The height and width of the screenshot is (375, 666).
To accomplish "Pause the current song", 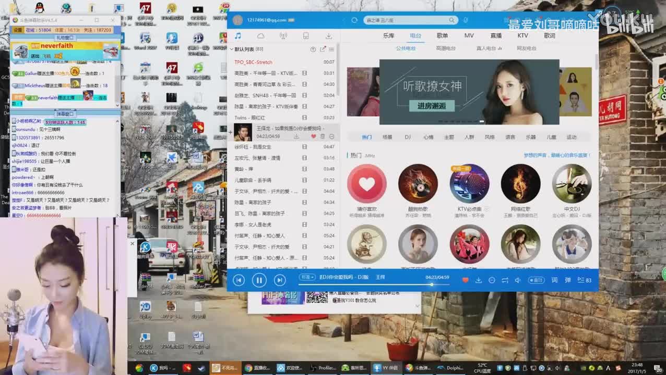I will coord(259,280).
